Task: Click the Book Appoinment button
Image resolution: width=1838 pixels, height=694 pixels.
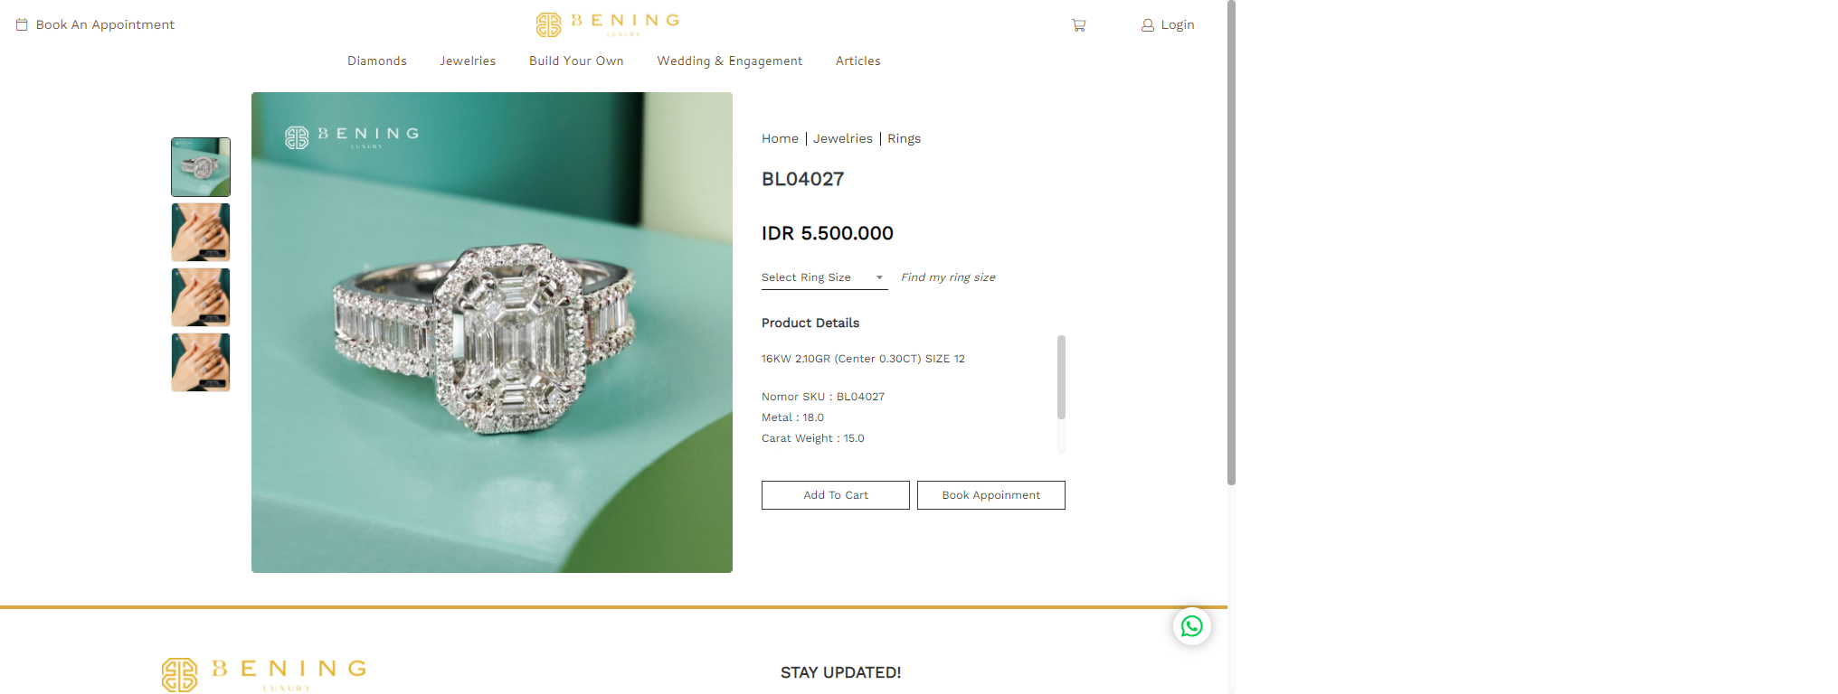Action: click(x=991, y=495)
